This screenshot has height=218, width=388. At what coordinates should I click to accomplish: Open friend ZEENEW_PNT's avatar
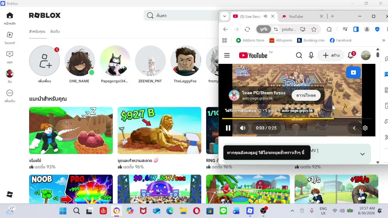click(150, 61)
